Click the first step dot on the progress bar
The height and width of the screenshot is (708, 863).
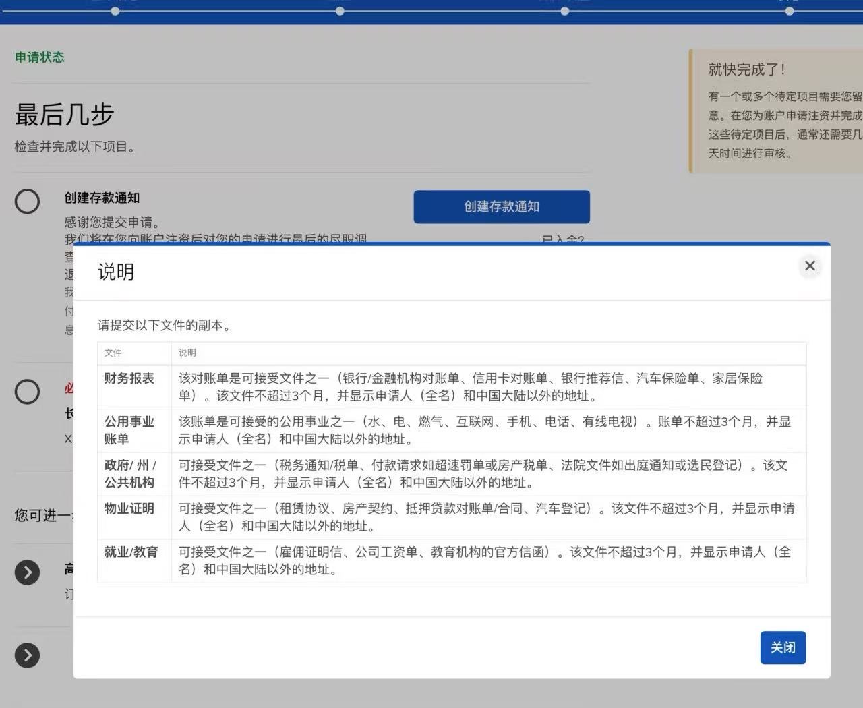click(x=115, y=11)
